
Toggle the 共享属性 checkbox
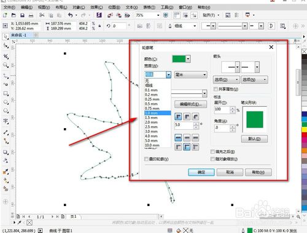216,89
